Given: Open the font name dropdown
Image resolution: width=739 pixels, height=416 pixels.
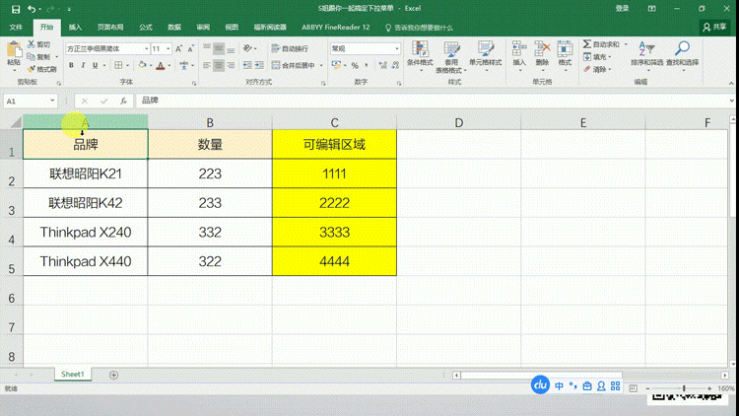Looking at the screenshot, I should point(147,48).
